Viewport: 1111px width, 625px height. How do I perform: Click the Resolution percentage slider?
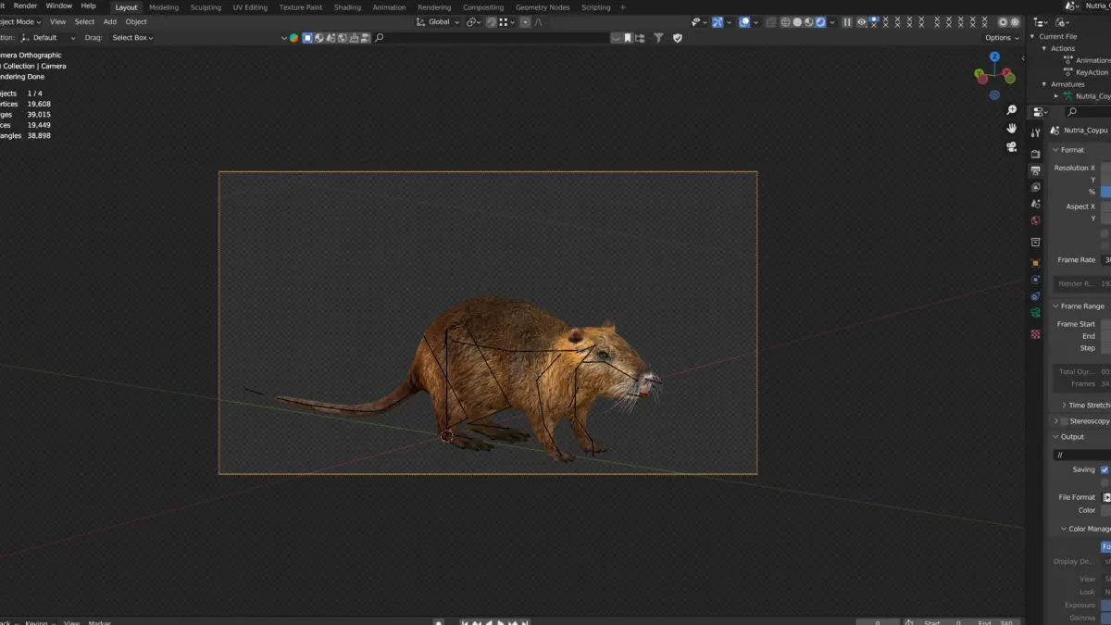pyautogui.click(x=1105, y=192)
